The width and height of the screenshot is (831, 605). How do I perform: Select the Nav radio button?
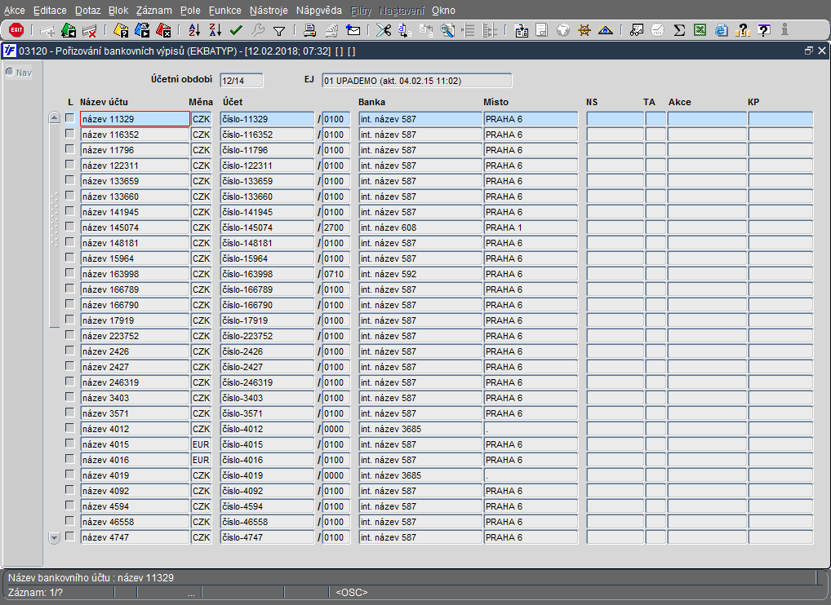[x=10, y=72]
